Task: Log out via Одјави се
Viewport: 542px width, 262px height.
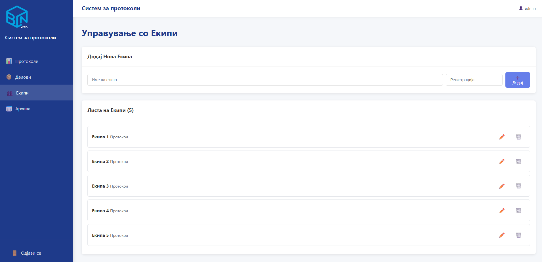Action: click(x=31, y=253)
